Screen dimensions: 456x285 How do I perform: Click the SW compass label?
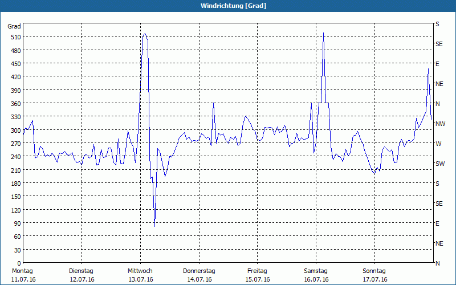[440, 164]
